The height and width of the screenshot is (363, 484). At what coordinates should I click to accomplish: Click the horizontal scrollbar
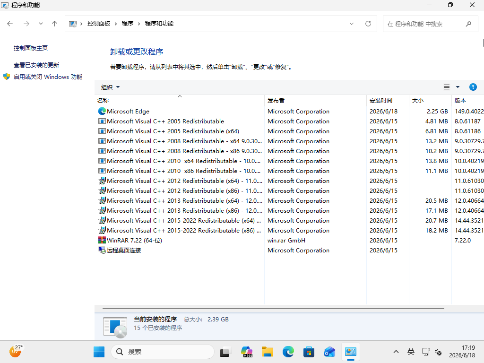click(273, 308)
